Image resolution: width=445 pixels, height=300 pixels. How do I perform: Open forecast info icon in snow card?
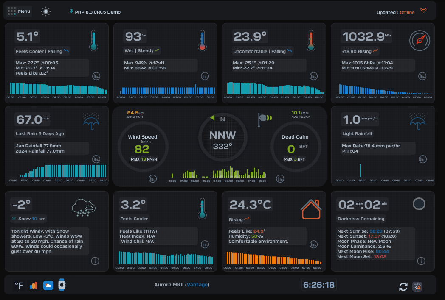pyautogui.click(x=95, y=261)
